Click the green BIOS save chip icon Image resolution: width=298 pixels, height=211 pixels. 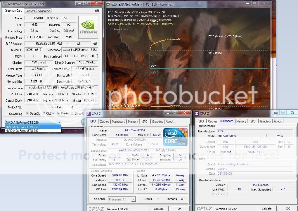(x=95, y=43)
